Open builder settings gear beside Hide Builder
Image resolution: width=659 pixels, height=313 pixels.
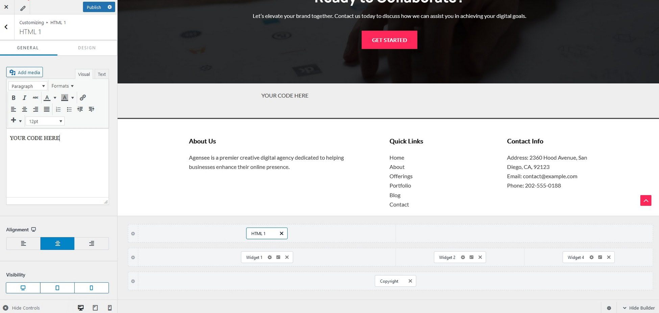609,308
